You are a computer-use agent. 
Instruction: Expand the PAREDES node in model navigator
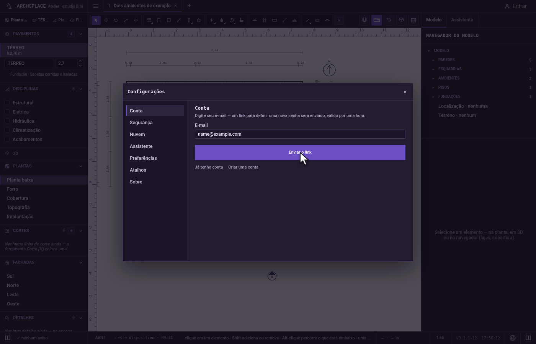pos(433,60)
